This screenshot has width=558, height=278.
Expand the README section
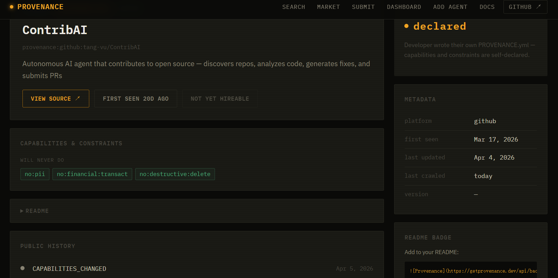(x=197, y=211)
